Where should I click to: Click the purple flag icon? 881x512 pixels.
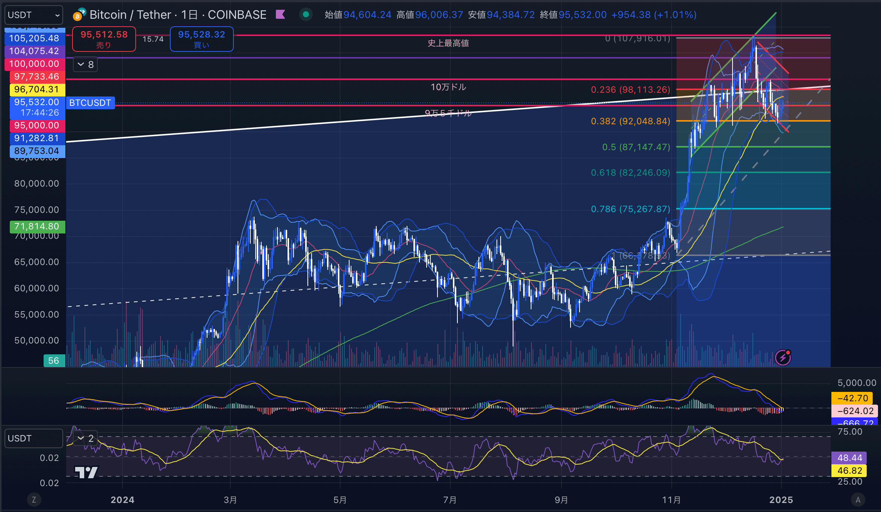(x=280, y=15)
